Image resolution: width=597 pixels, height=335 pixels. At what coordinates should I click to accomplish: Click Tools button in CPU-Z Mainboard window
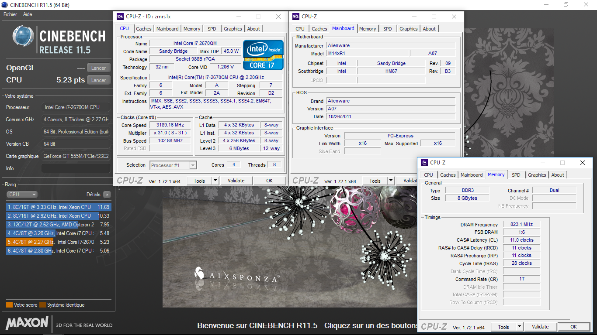pyautogui.click(x=375, y=181)
